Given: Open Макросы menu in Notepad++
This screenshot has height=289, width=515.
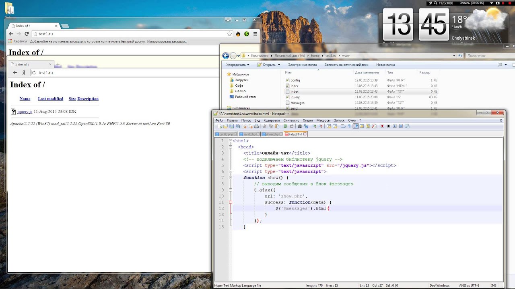Looking at the screenshot, I should (323, 120).
